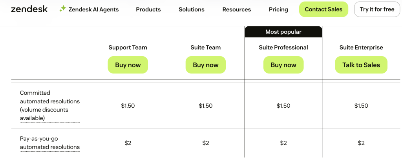Go to the Pricing page

tap(278, 9)
